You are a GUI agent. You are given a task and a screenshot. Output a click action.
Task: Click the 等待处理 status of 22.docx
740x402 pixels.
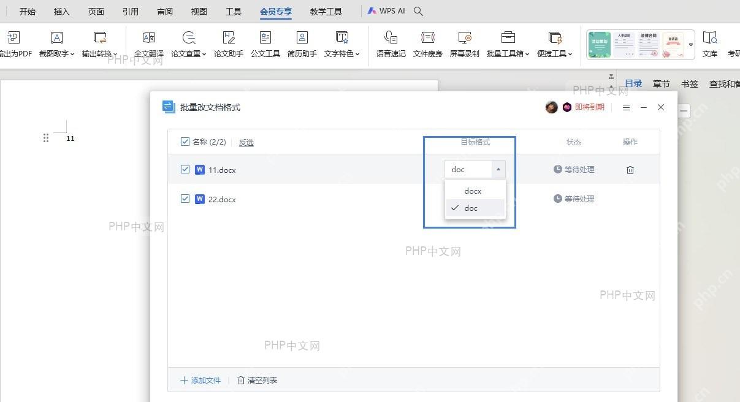[x=574, y=199]
